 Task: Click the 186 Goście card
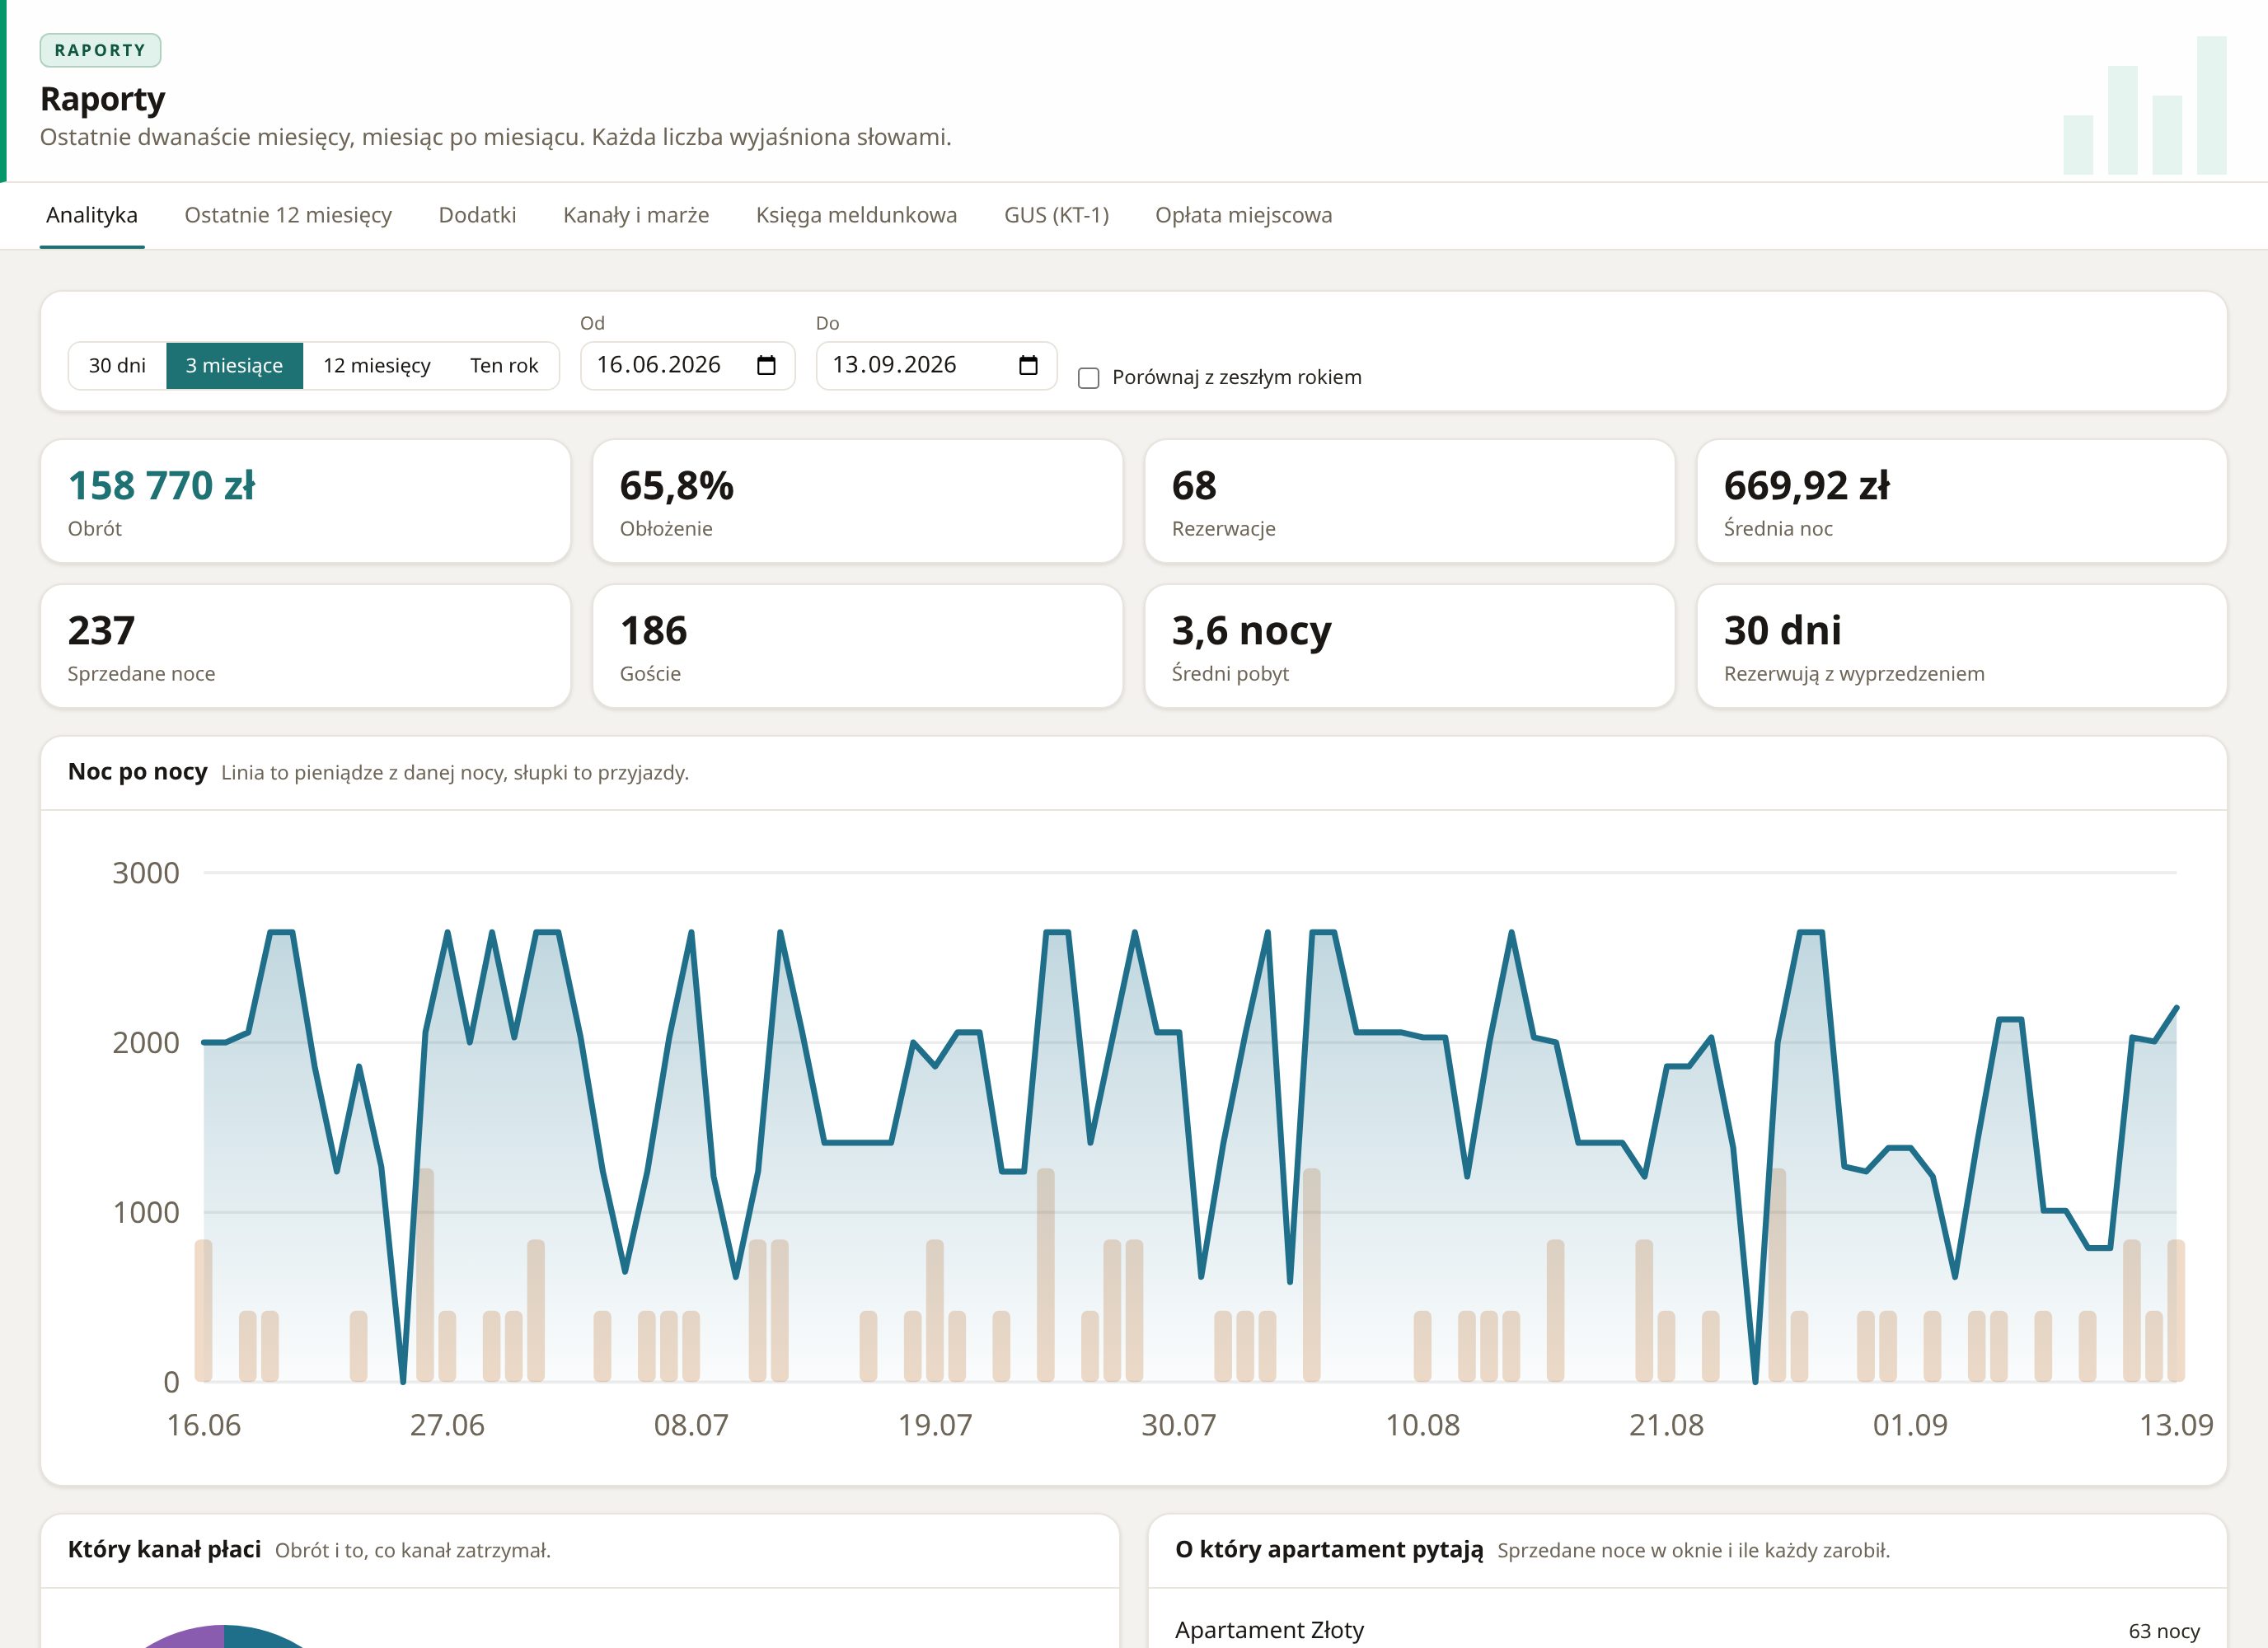(x=857, y=646)
